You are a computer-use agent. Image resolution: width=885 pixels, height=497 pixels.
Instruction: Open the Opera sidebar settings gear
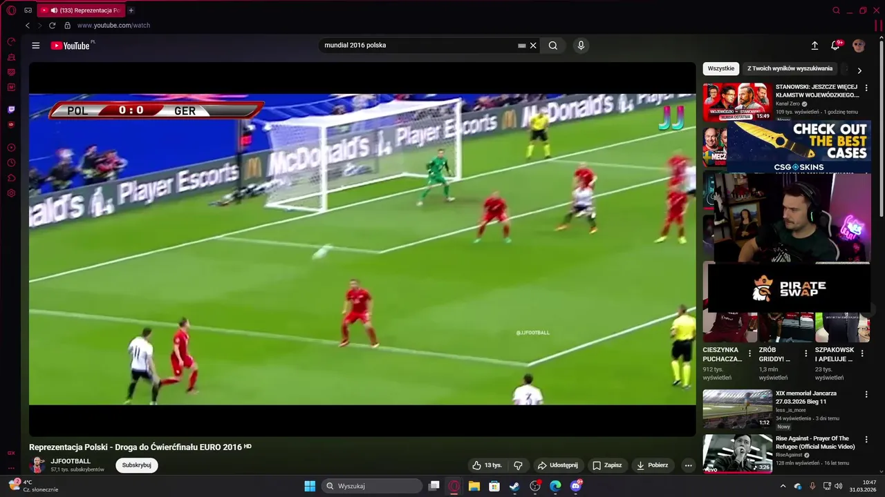pyautogui.click(x=11, y=193)
